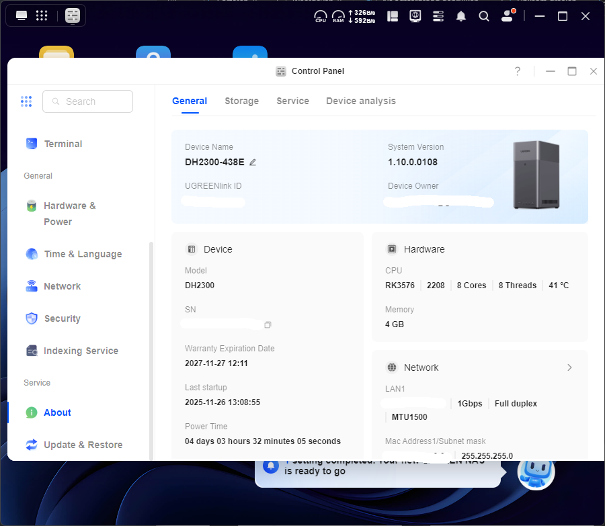Viewport: 605px width, 526px height.
Task: Go to Update & Restore section
Action: point(83,445)
